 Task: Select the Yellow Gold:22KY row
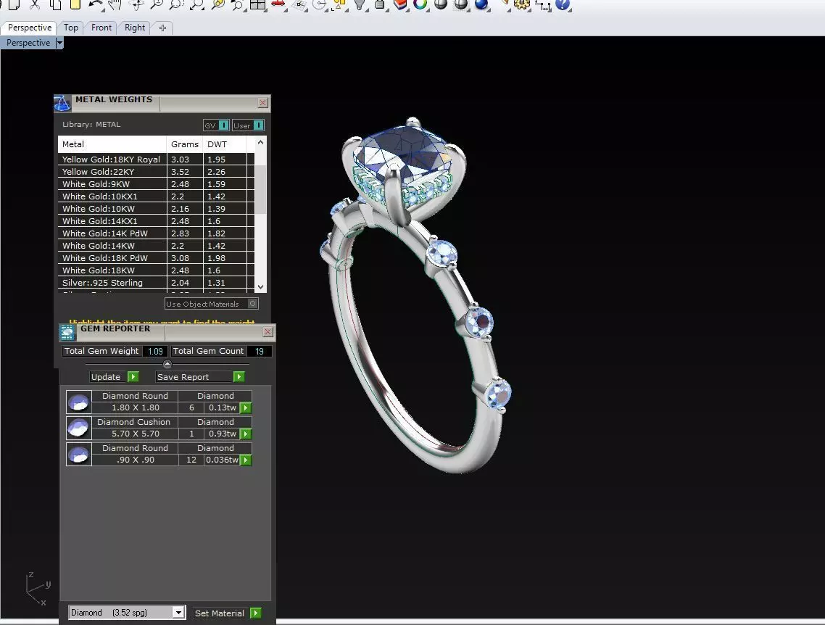[x=156, y=172]
